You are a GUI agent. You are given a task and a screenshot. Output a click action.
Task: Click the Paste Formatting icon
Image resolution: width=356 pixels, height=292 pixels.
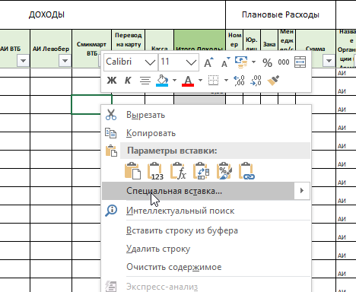click(224, 171)
